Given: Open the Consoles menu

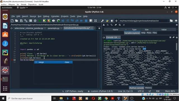Looking at the screenshot, I should pyautogui.click(x=55, y=16).
